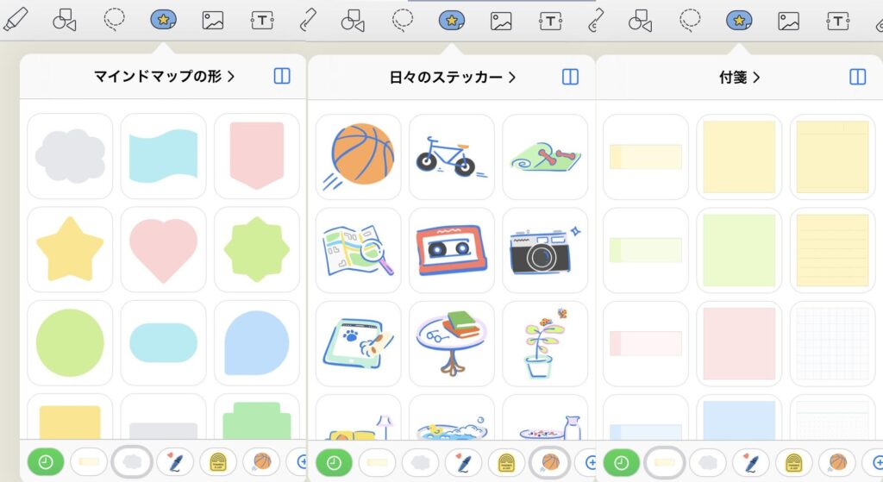Insert the yoga mat dumbbell sticker

tap(545, 157)
